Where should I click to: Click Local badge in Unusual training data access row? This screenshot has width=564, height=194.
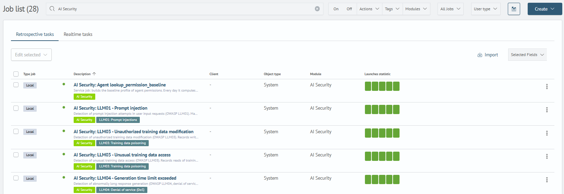coord(30,155)
